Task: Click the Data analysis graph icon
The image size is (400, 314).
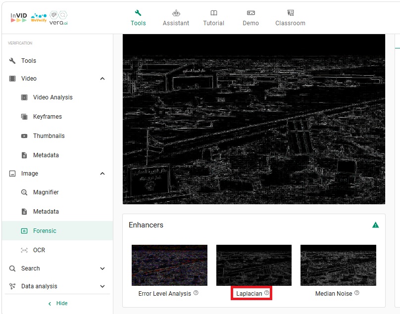Action: (12, 286)
